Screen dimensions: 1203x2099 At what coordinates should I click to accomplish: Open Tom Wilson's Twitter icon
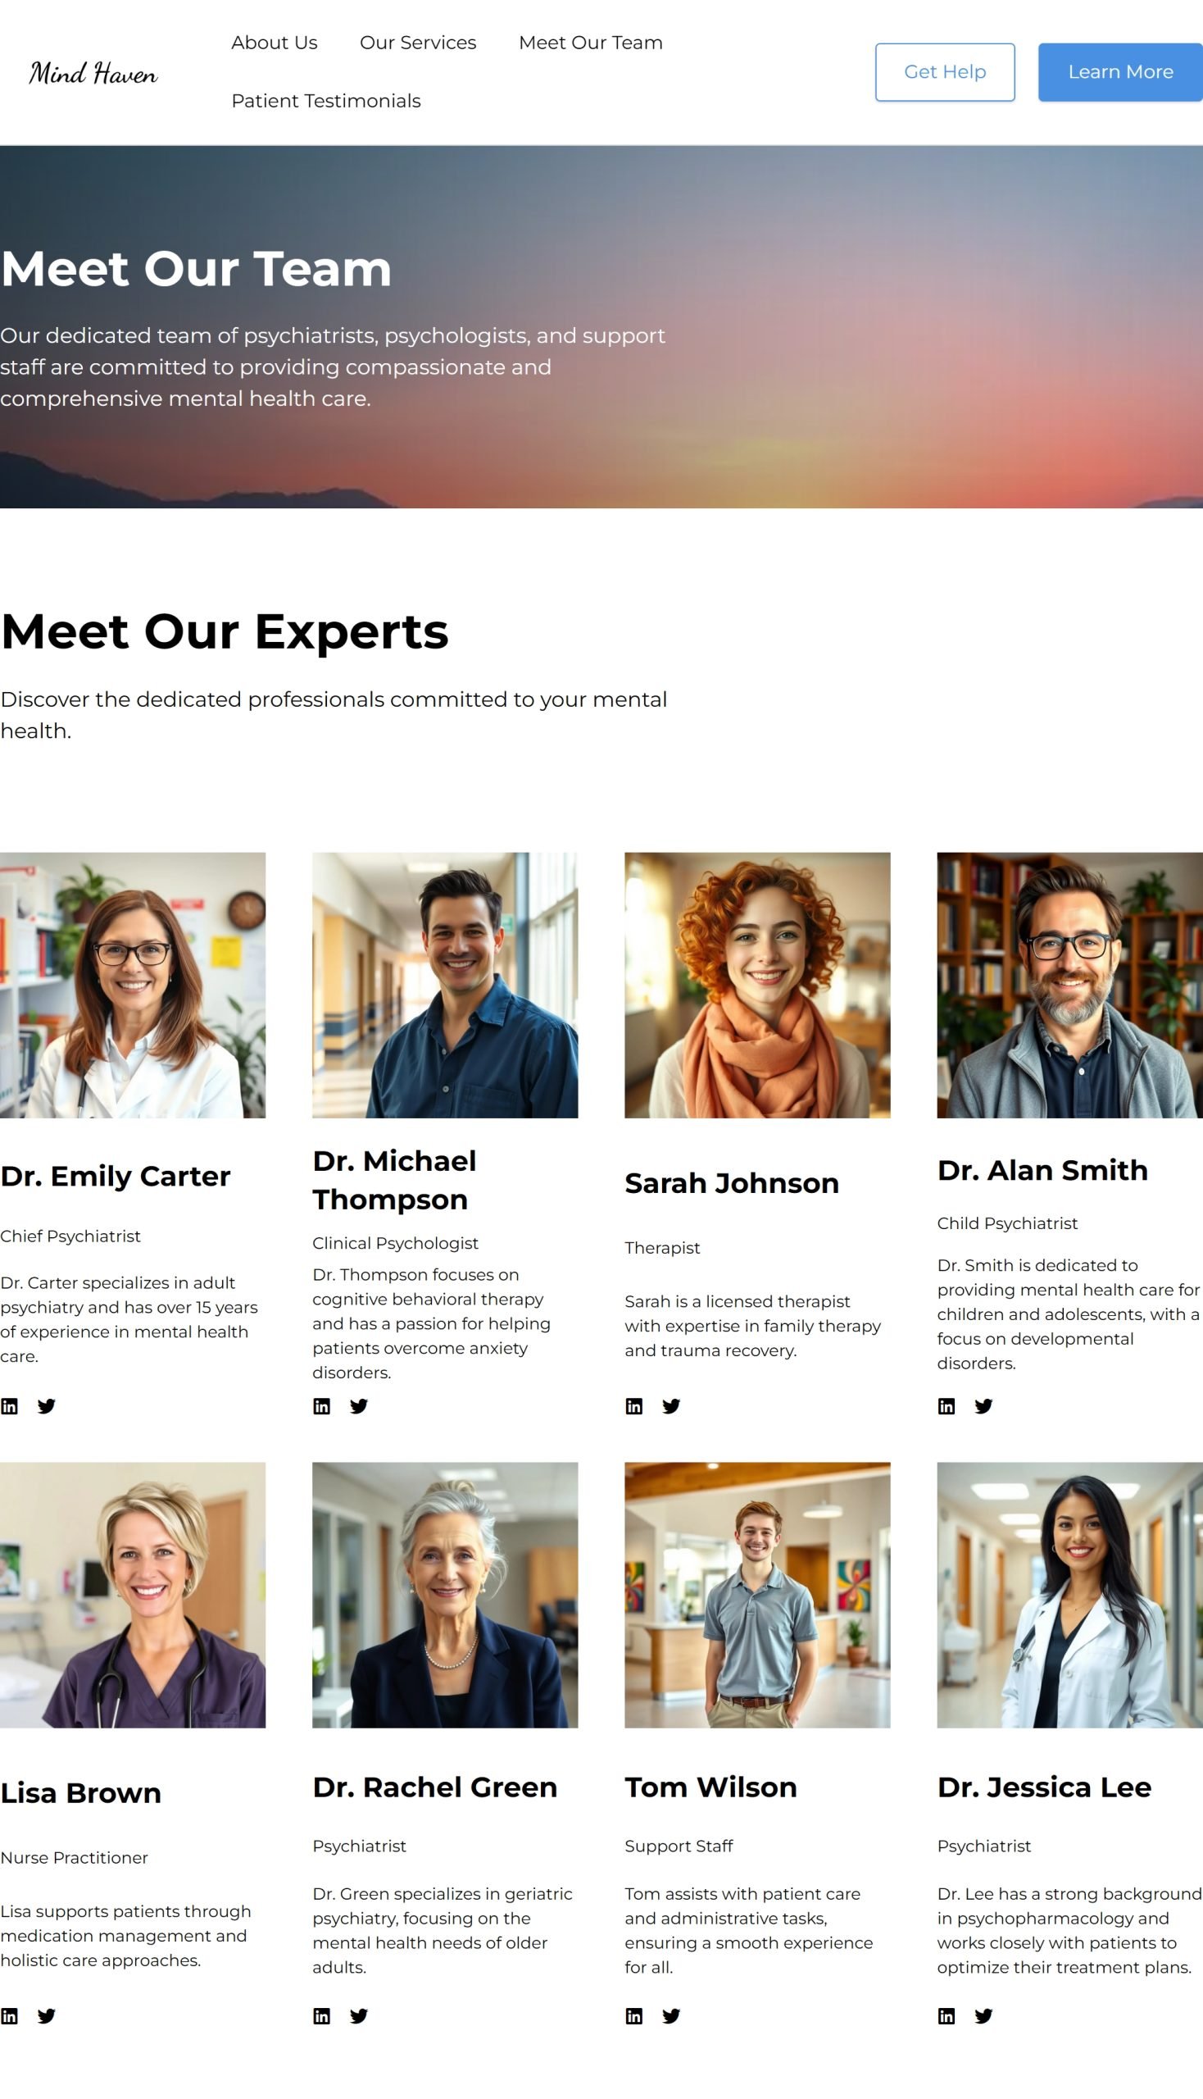click(x=671, y=2016)
